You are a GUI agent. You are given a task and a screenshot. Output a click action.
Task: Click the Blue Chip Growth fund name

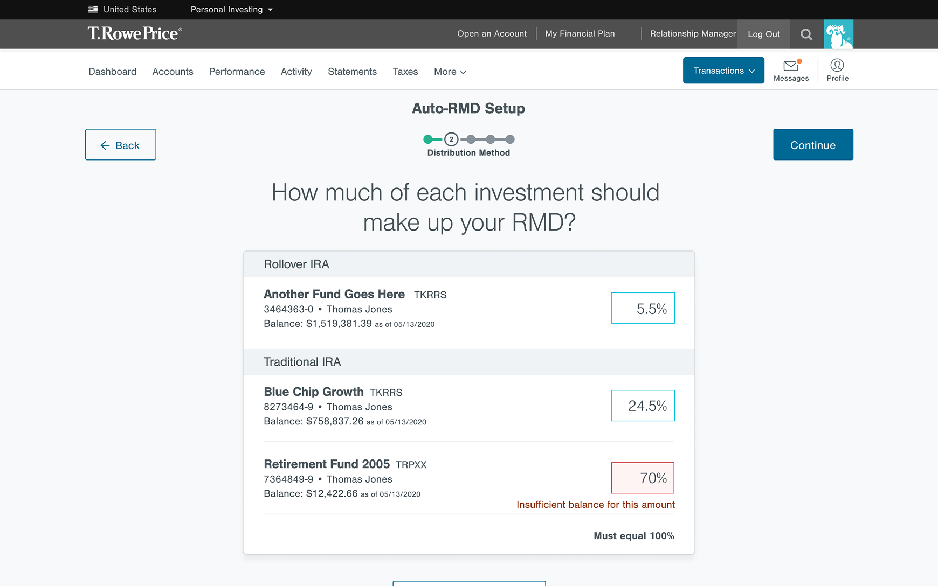314,392
